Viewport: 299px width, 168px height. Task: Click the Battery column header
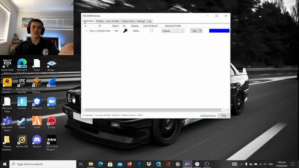point(135,26)
